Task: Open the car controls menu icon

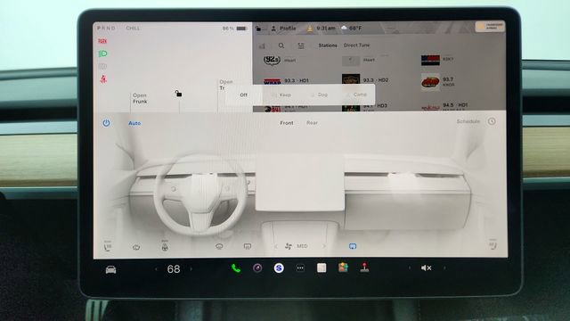Action: 110,269
